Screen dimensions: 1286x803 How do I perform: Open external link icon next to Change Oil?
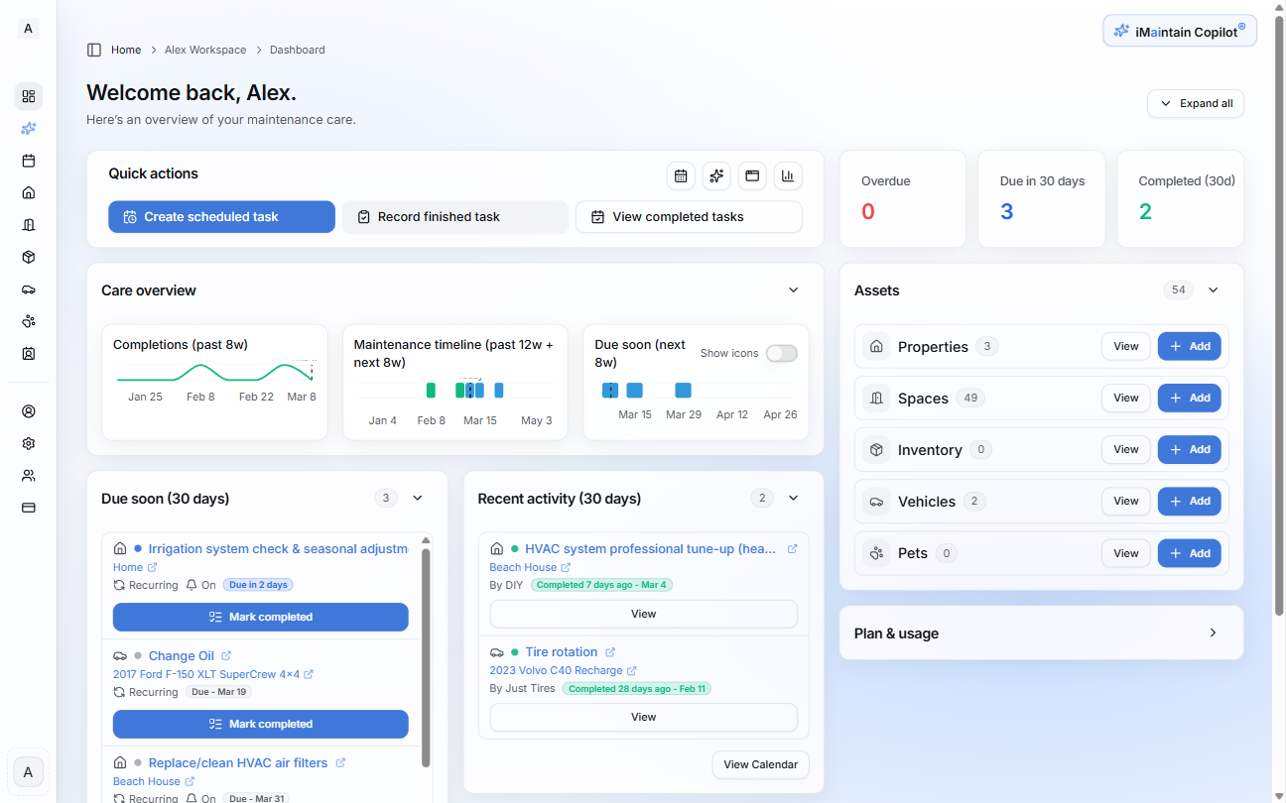point(226,656)
